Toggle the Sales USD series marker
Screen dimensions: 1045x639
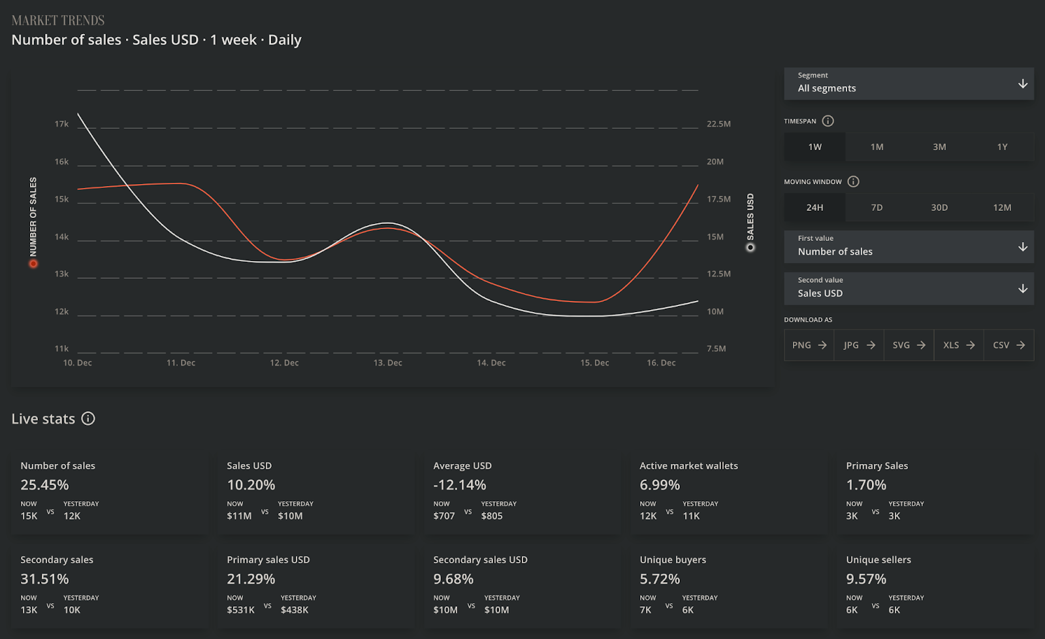pos(750,247)
